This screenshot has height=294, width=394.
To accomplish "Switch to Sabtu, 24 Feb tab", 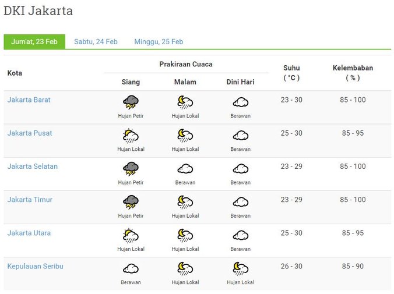I will pos(96,41).
